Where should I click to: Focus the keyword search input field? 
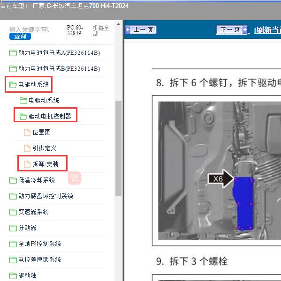tap(29, 30)
